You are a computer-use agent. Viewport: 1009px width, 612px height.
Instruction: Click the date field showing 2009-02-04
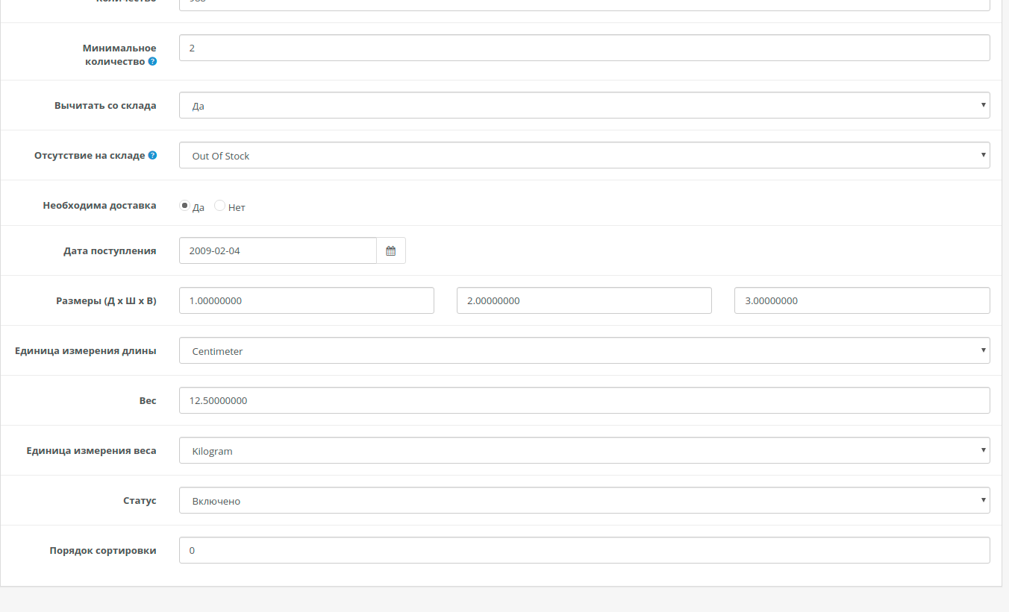coord(278,250)
